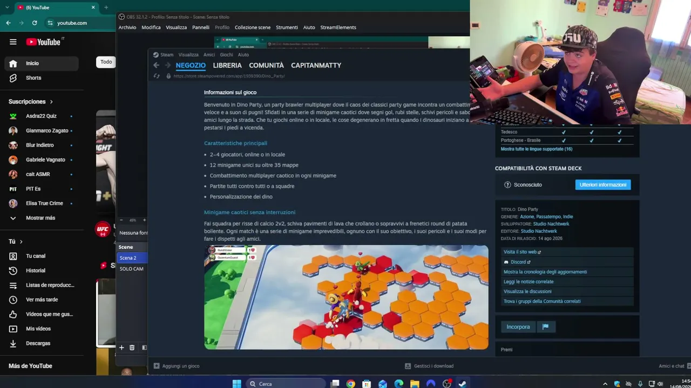This screenshot has width=691, height=388.
Task: Switch to Steam LIBRERIA tab
Action: pos(227,65)
